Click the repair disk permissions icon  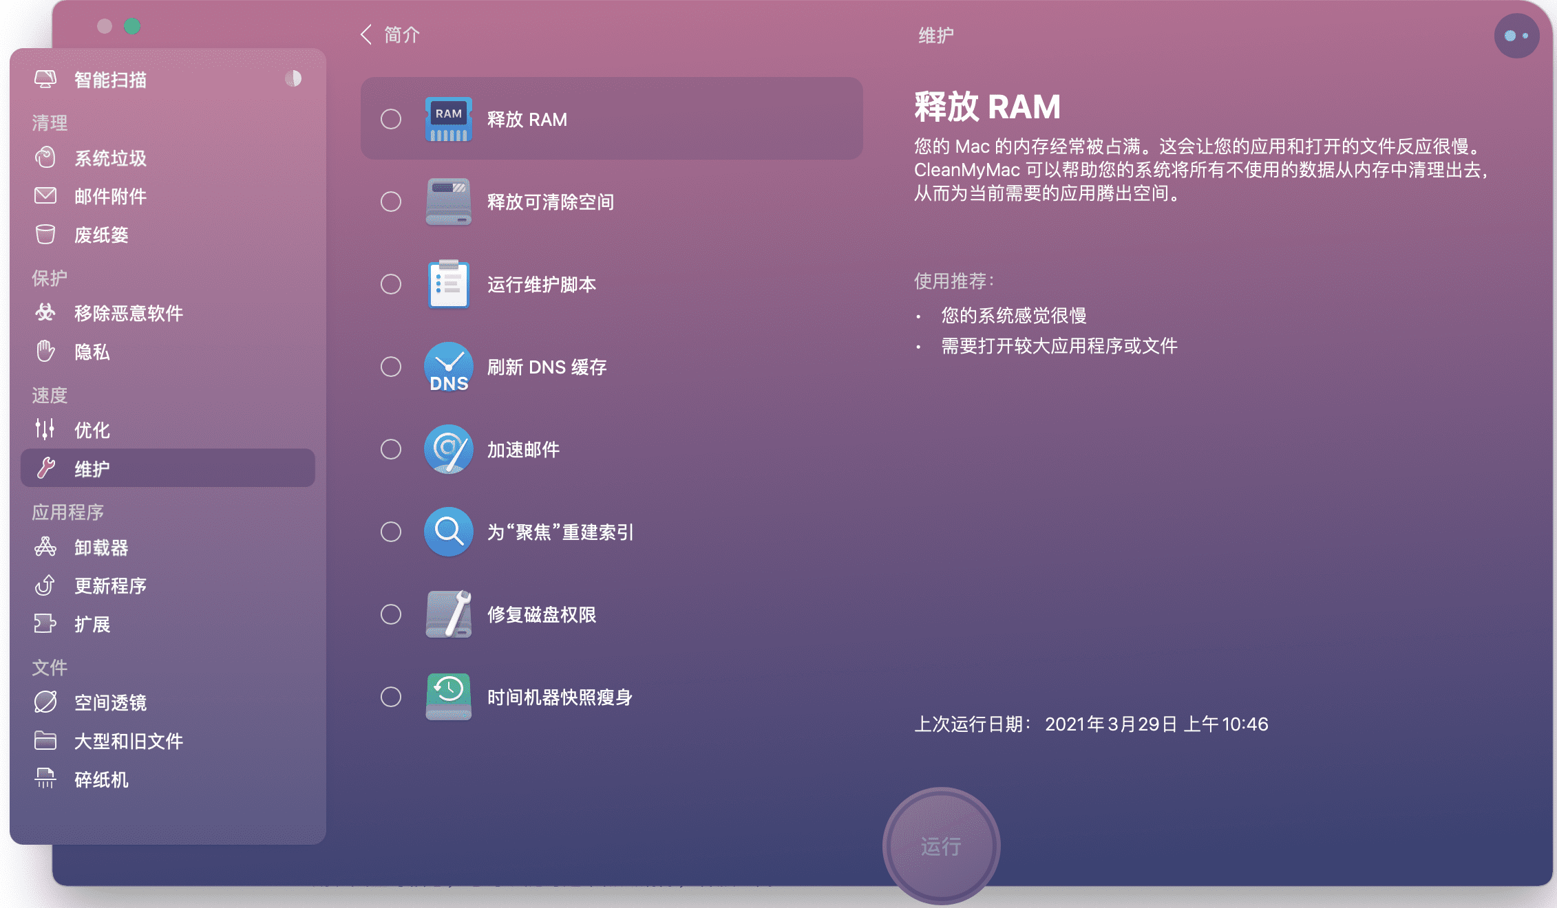coord(449,614)
